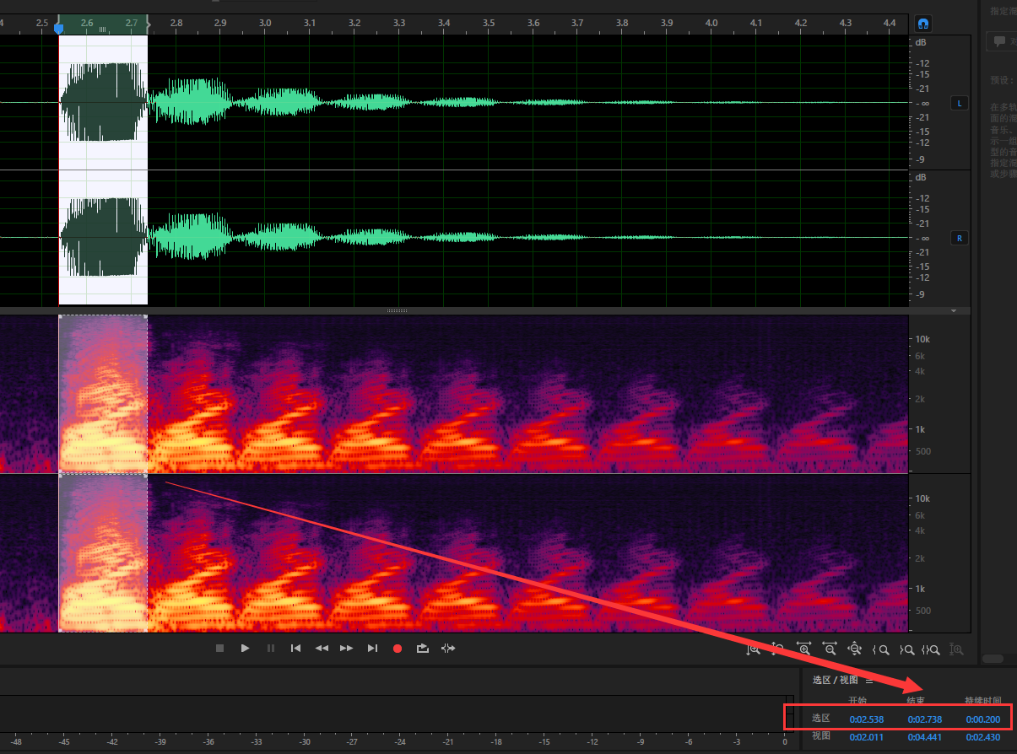Click view start time 0:02.011

867,736
